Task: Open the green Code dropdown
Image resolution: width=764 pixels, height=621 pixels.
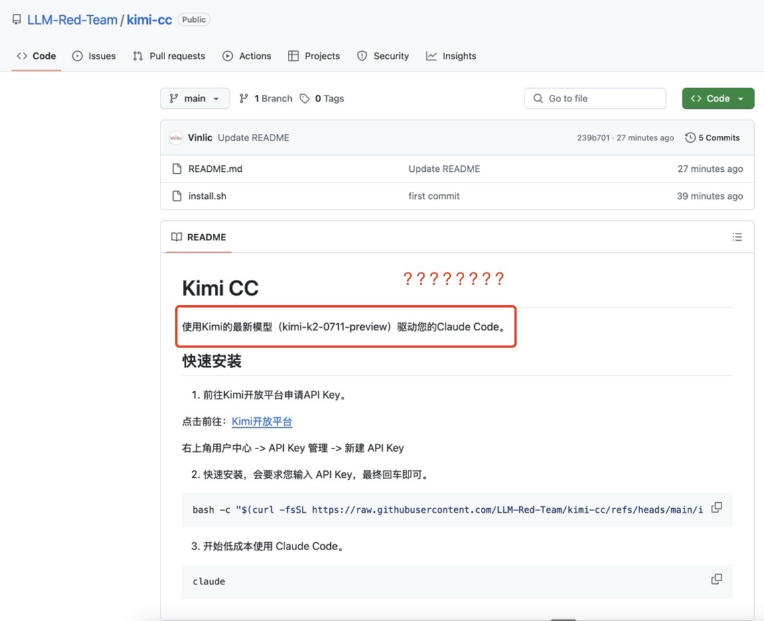Action: pyautogui.click(x=718, y=98)
